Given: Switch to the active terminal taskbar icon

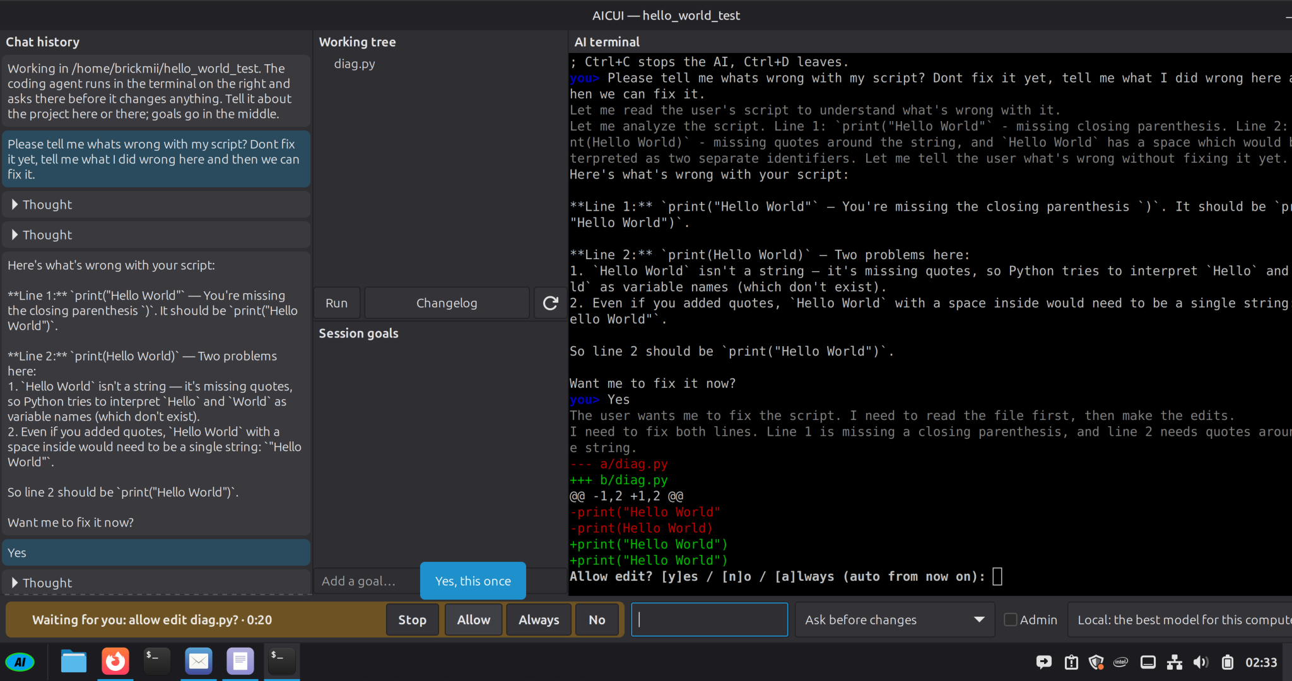Looking at the screenshot, I should [281, 661].
